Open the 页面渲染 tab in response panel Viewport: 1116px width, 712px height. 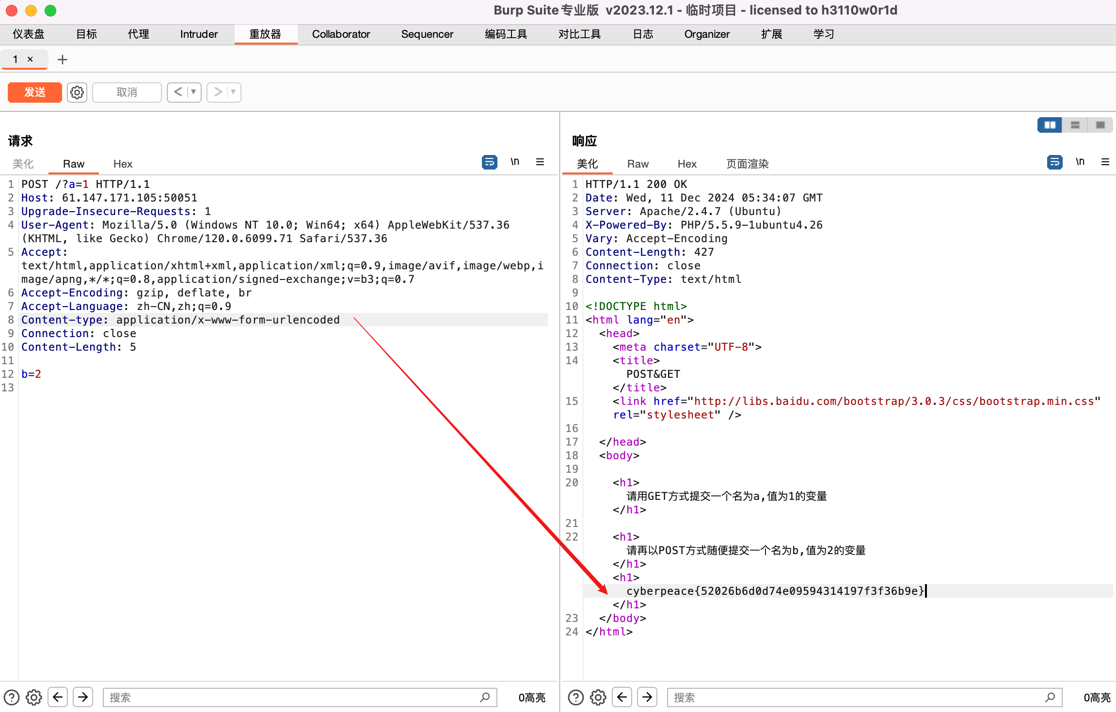(x=747, y=164)
